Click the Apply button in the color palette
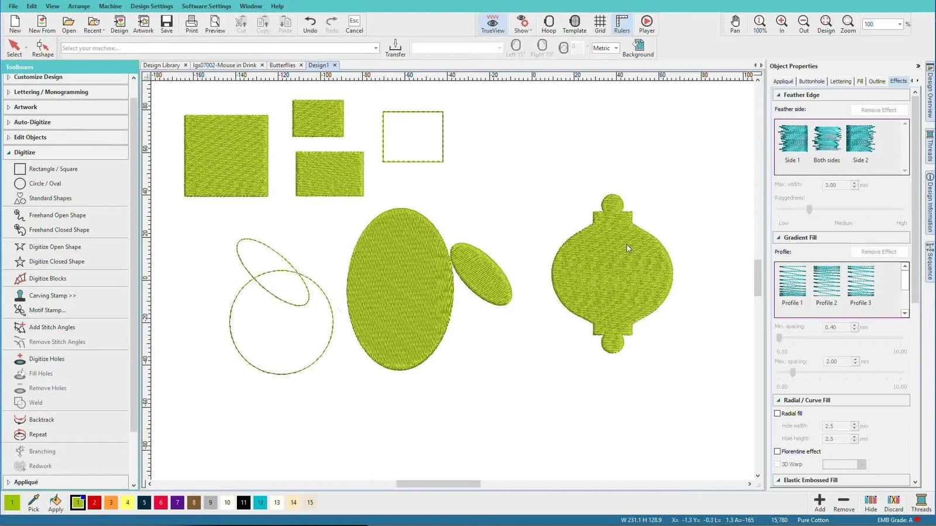Viewport: 936px width, 526px height. click(x=55, y=503)
